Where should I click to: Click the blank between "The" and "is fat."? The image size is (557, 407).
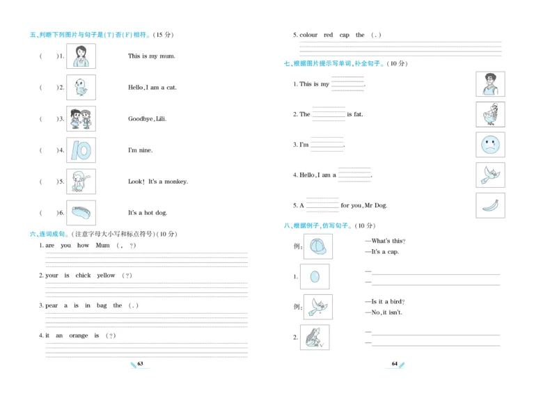(x=329, y=114)
